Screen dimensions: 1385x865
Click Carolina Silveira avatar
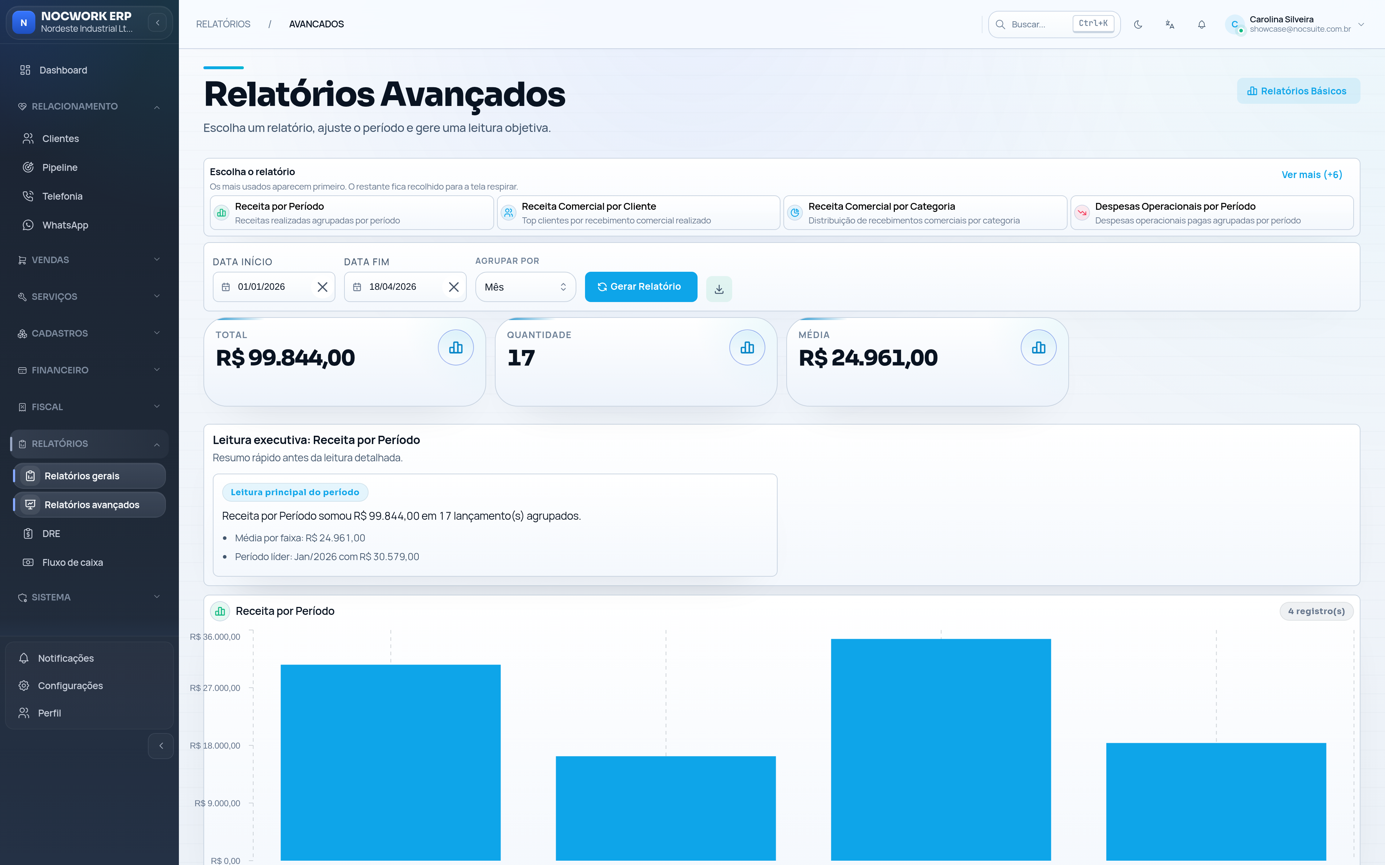click(x=1235, y=25)
